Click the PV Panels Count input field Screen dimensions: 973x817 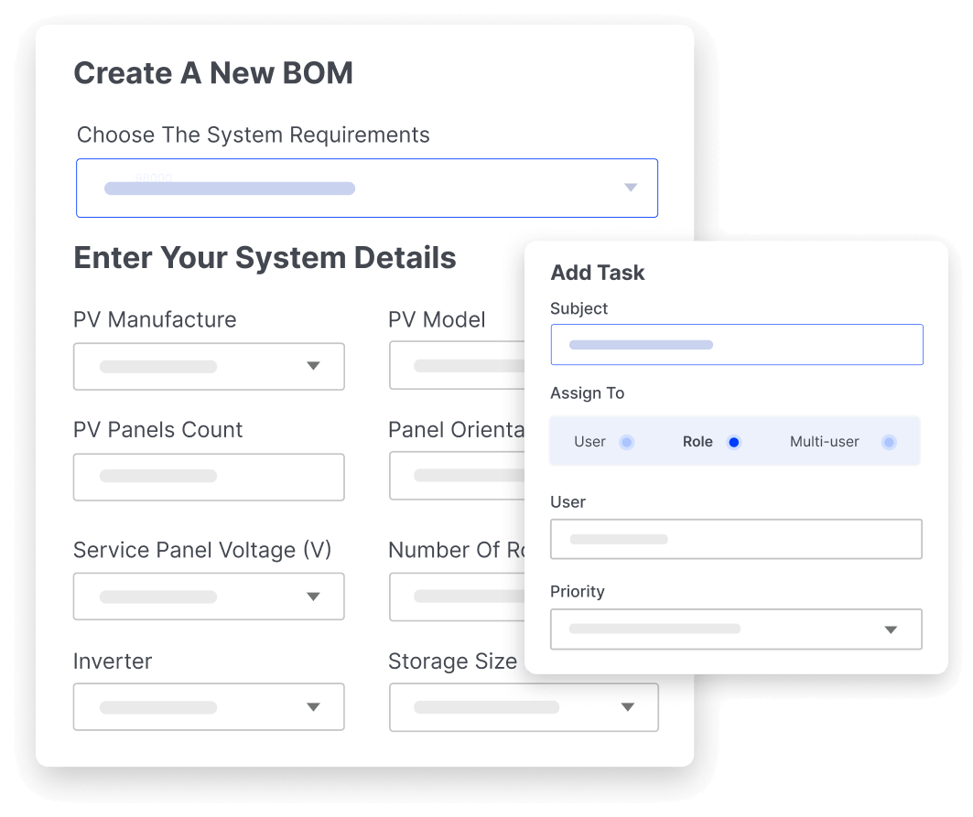209,477
